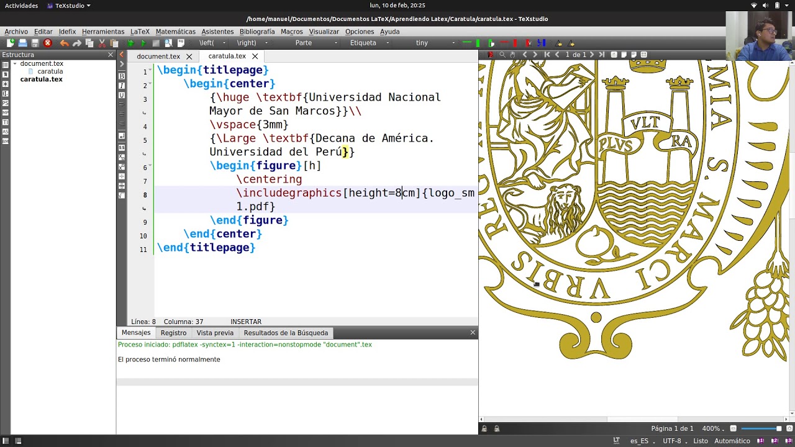The width and height of the screenshot is (795, 447).
Task: Open the Resultados de la Búsqueda tab
Action: [286, 333]
